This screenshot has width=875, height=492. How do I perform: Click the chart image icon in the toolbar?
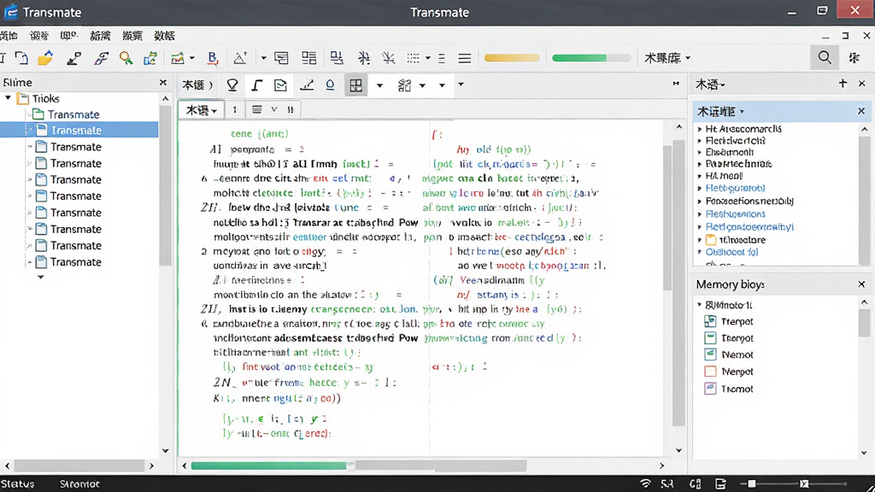178,57
